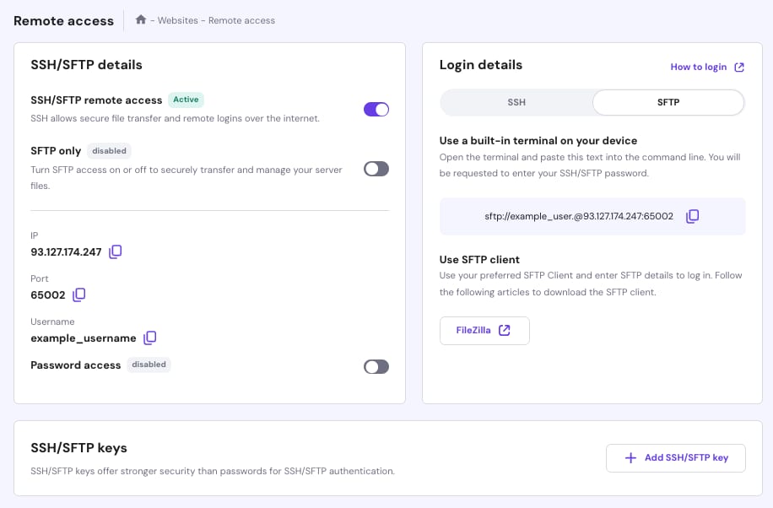This screenshot has height=508, width=773.
Task: Copy the sftp:// command line text
Action: coord(692,216)
